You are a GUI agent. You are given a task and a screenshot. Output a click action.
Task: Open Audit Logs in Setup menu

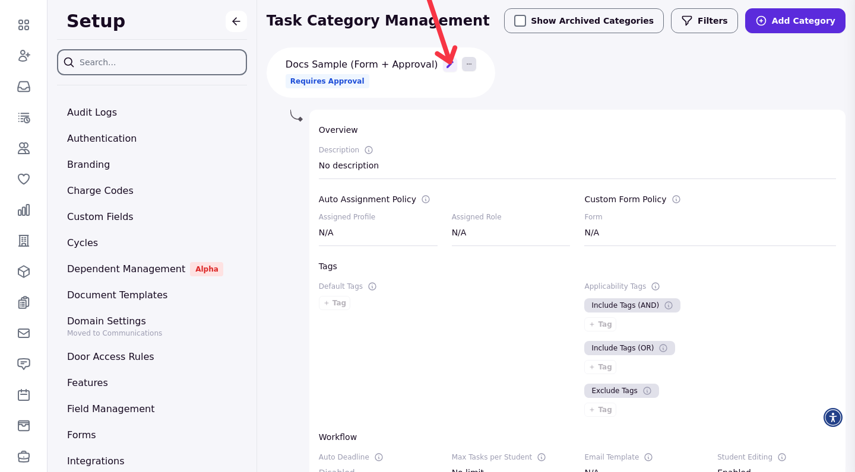(x=92, y=112)
